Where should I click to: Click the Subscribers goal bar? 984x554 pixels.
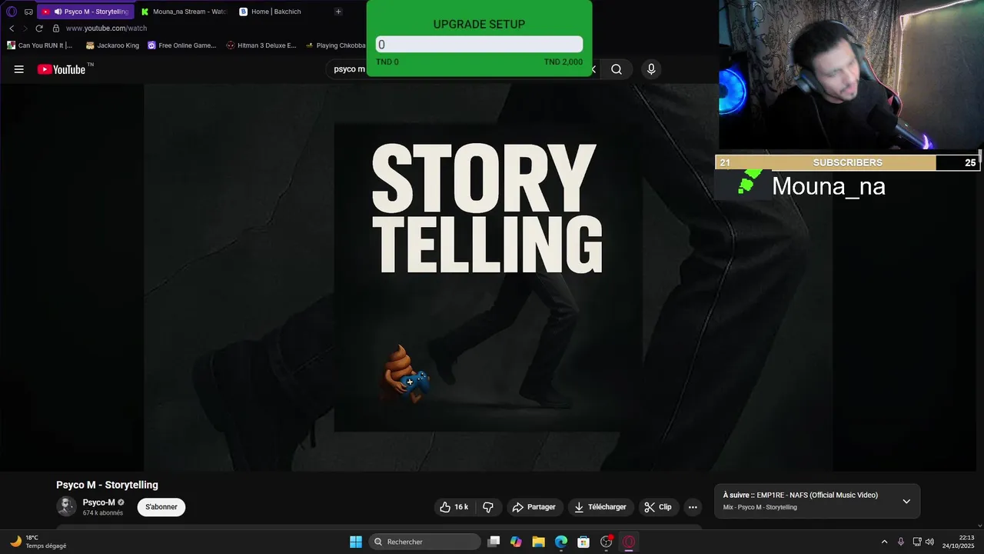[847, 162]
